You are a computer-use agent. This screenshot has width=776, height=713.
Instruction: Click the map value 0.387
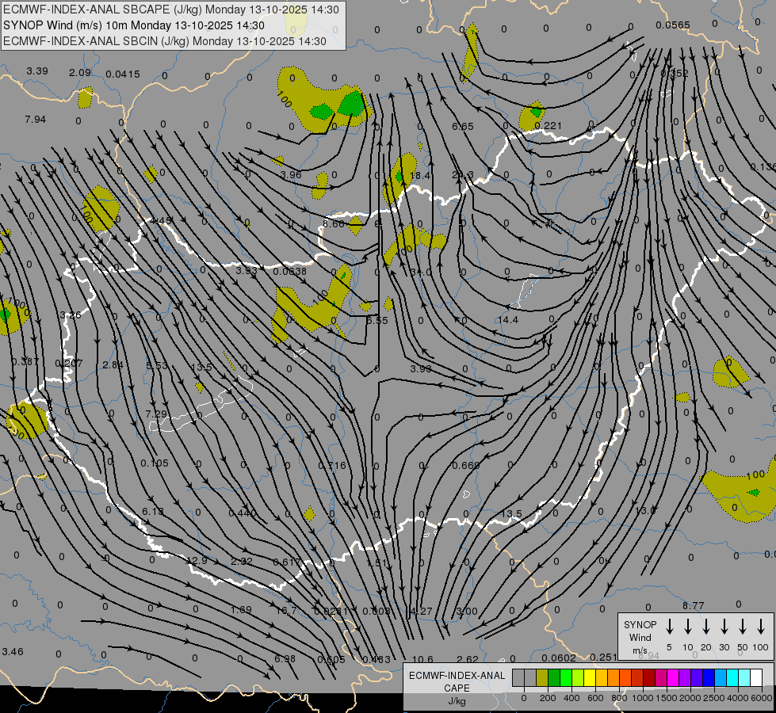25,362
